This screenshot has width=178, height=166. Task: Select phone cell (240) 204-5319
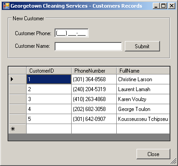94,89
